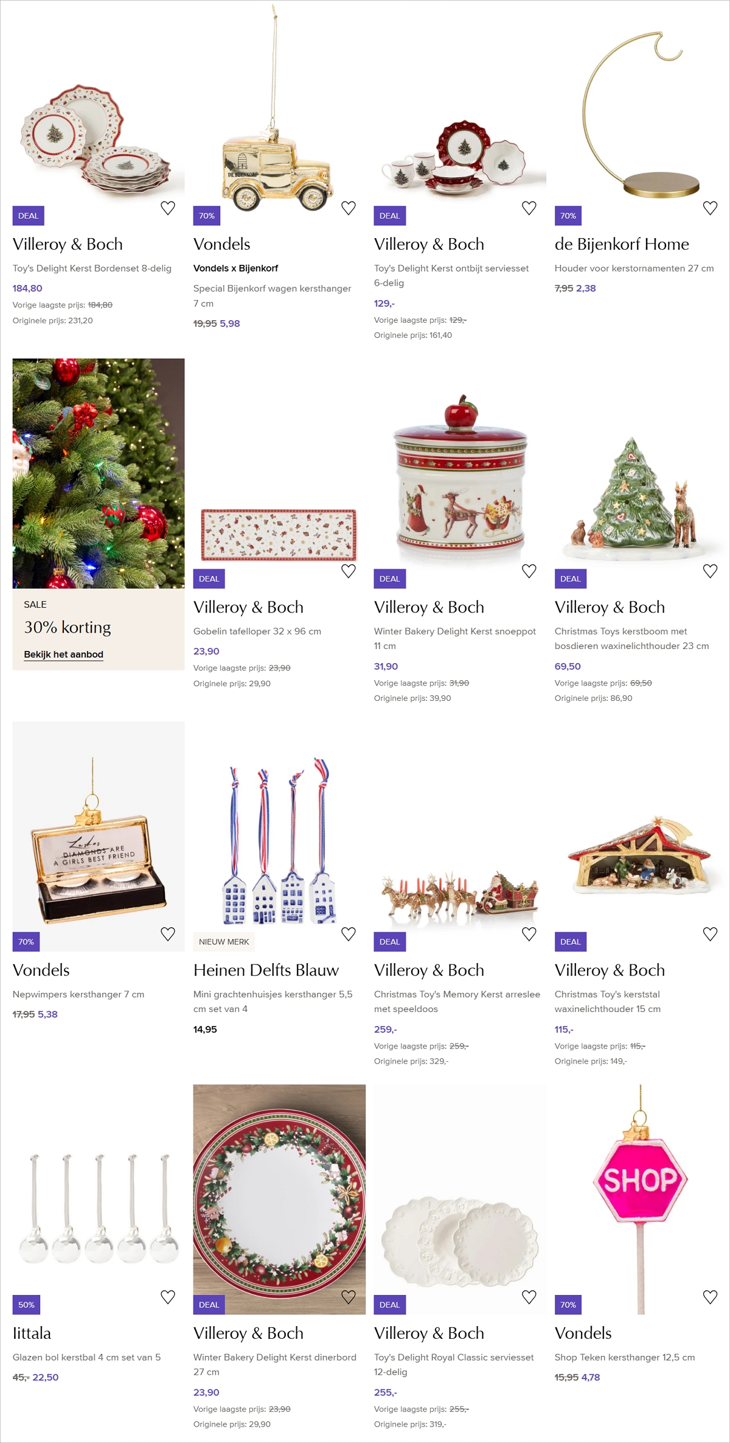The image size is (730, 1443).
Task: Heart the Mini grachtenhuisjes kersthanger set
Action: click(x=349, y=934)
